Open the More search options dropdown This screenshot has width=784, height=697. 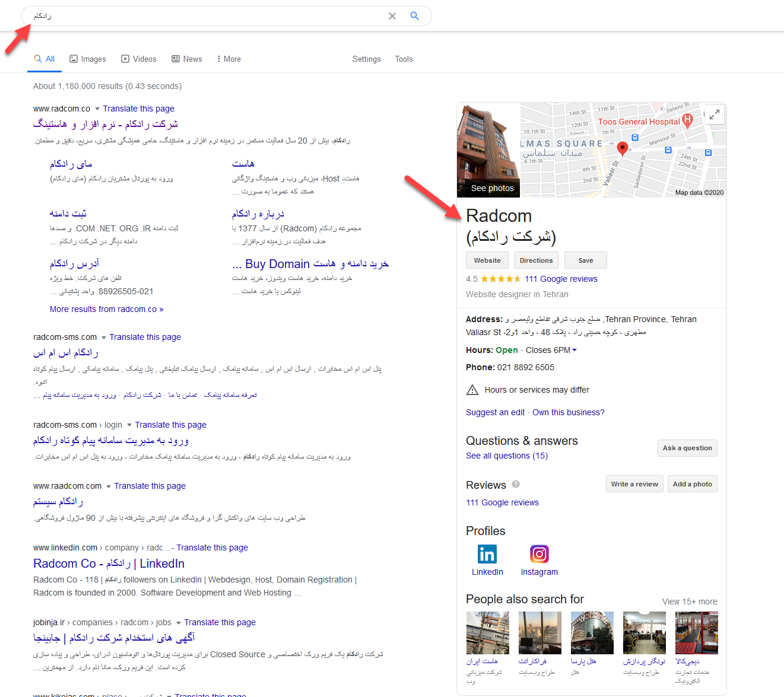228,58
